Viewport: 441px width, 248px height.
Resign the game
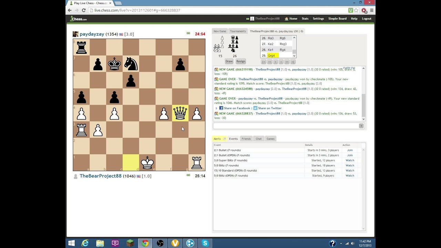pos(241,61)
